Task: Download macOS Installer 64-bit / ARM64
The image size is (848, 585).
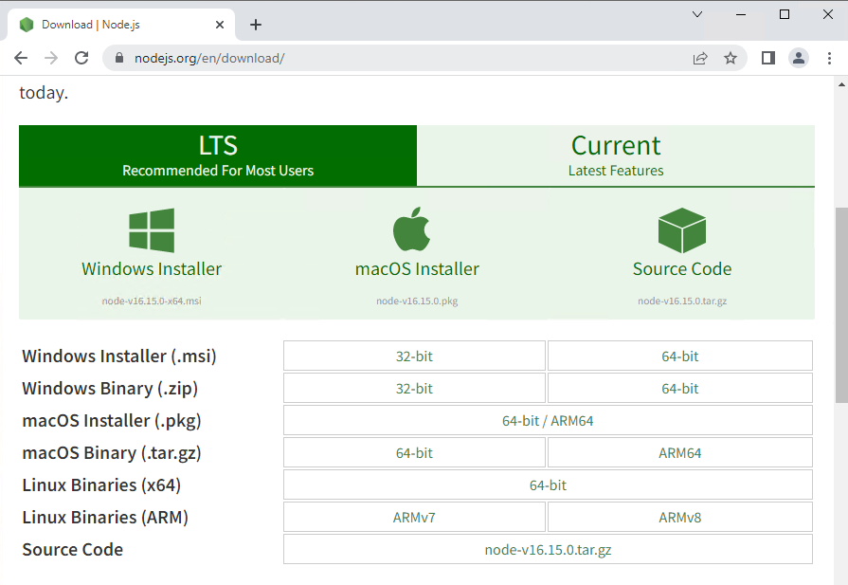Action: click(548, 420)
